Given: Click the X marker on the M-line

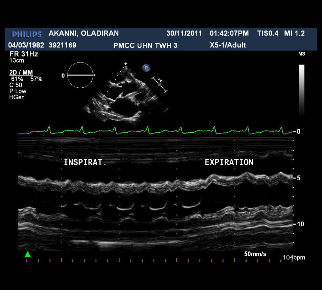Looking at the screenshot, I should coord(160,80).
